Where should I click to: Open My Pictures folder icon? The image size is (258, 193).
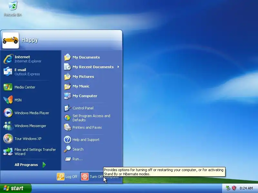[x=67, y=77]
